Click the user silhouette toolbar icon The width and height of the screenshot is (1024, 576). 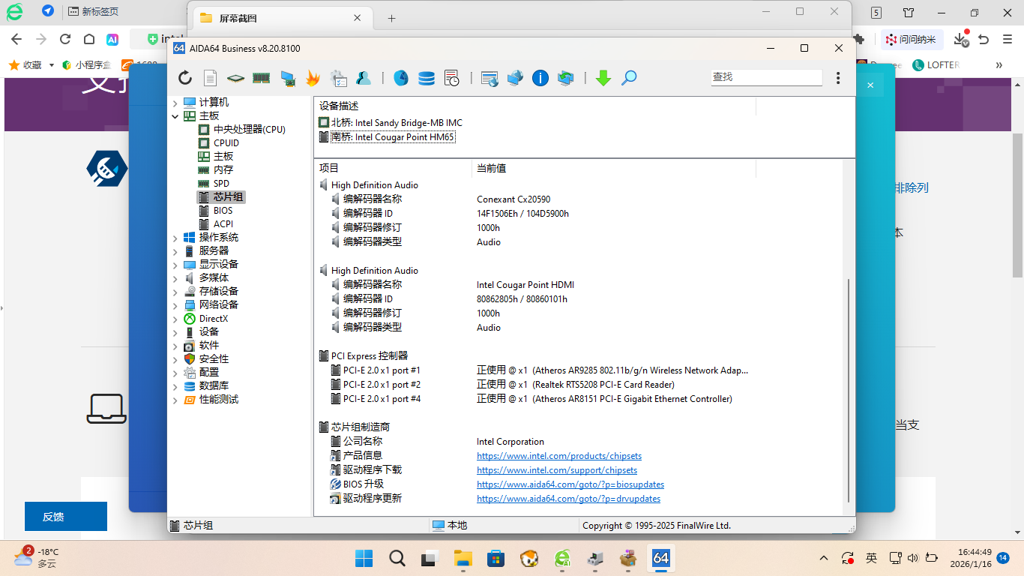tap(364, 77)
